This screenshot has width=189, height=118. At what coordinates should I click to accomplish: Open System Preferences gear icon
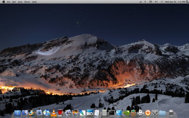pyautogui.click(x=155, y=113)
